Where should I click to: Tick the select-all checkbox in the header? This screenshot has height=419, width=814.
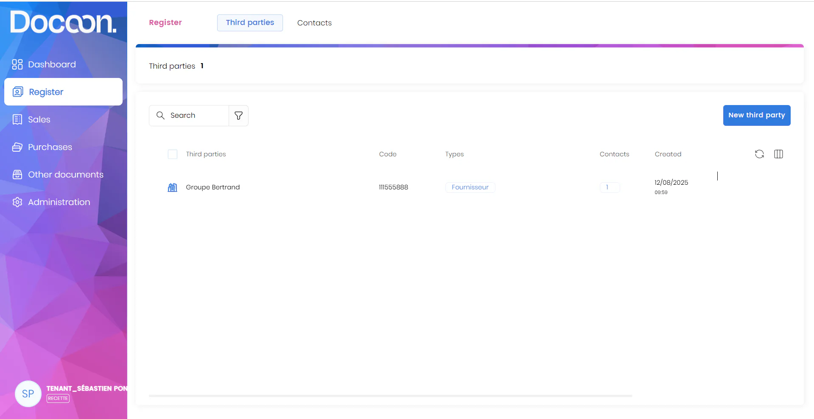[173, 154]
